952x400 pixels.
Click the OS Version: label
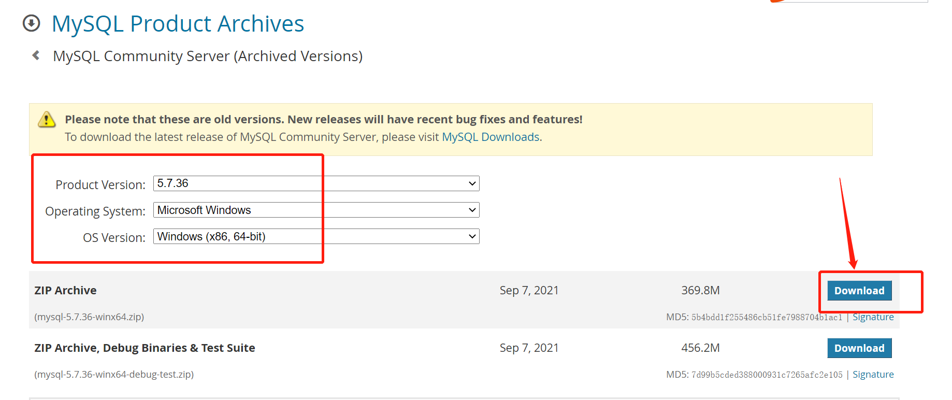click(114, 237)
